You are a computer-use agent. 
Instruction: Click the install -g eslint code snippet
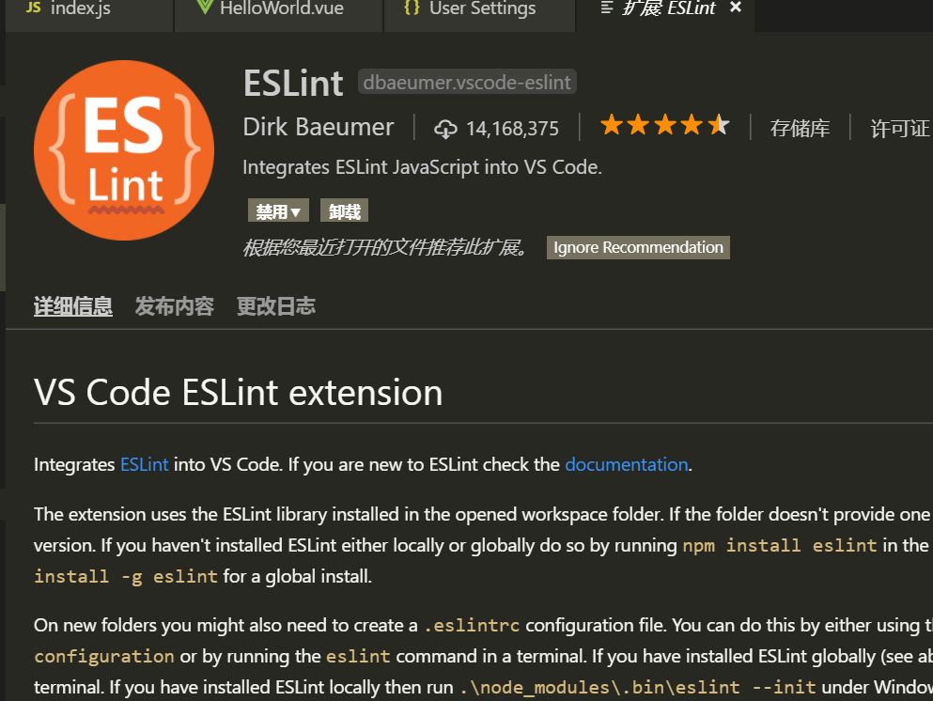click(126, 577)
